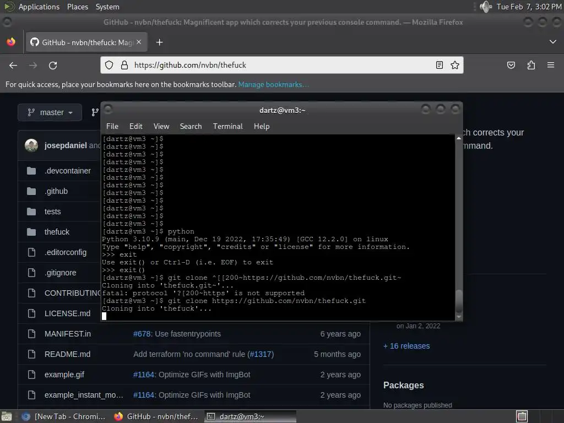564x423 pixels.
Task: Go back using Firefox back arrow
Action: [13, 65]
